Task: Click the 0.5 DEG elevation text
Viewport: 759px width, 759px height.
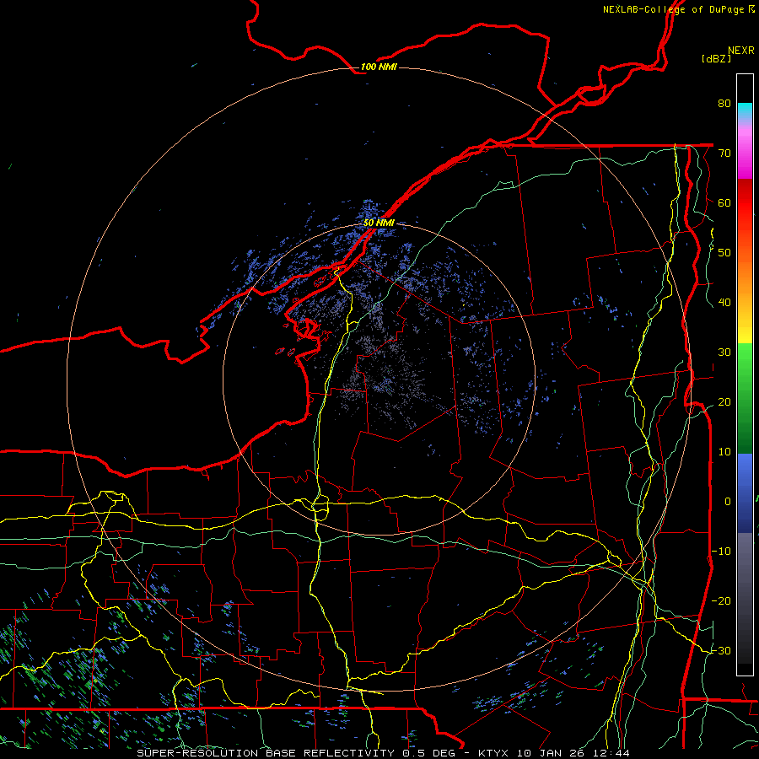Action: click(x=429, y=753)
